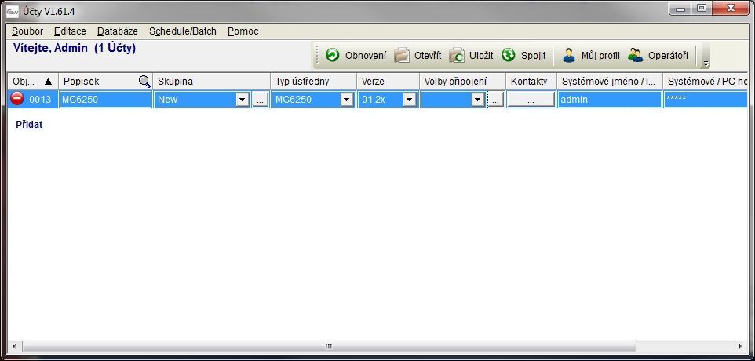
Task: Expand the Typ ústředny dropdown MG6250
Action: pyautogui.click(x=346, y=100)
